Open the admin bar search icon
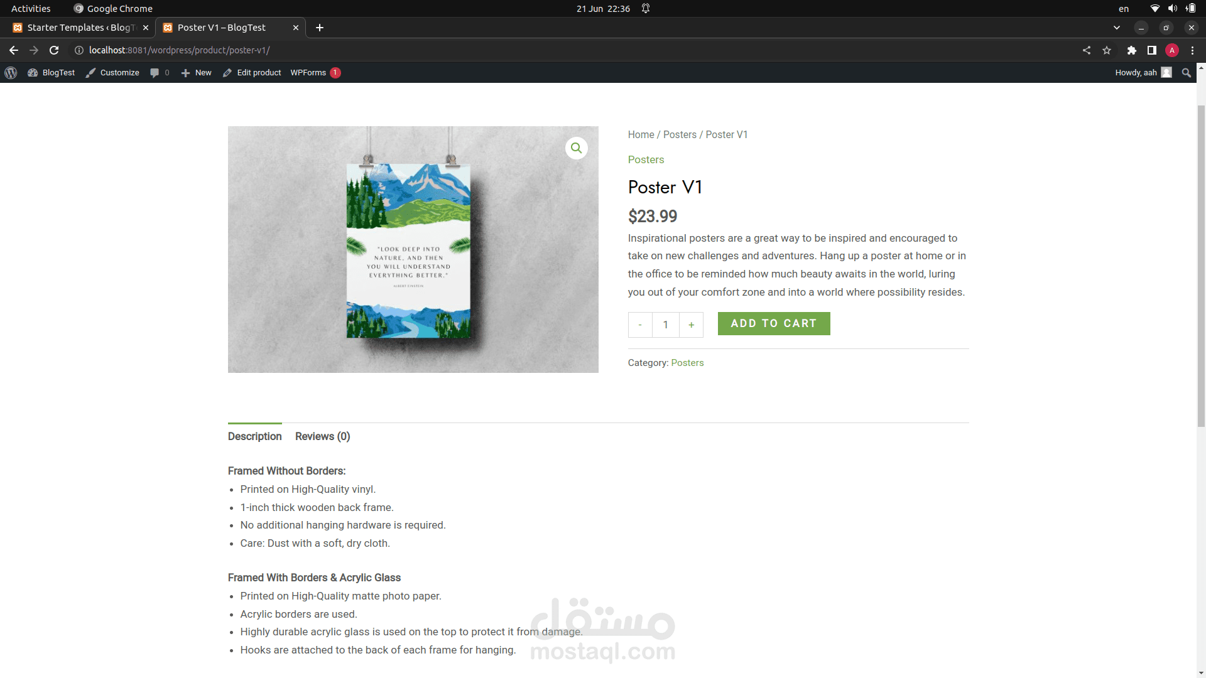 pyautogui.click(x=1186, y=73)
